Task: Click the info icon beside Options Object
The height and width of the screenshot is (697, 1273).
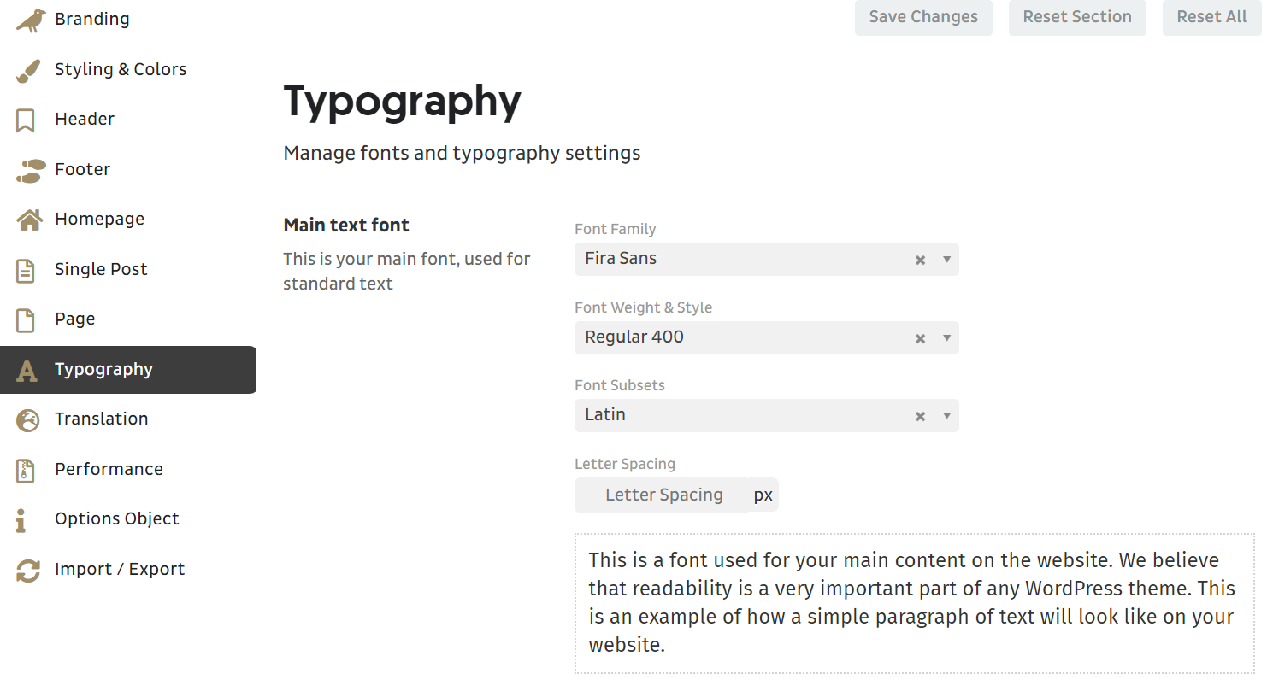Action: pos(21,520)
